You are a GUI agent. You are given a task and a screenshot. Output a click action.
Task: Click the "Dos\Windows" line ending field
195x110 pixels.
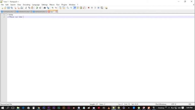(161, 104)
